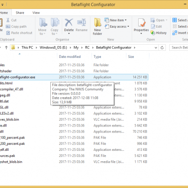This screenshot has width=188, height=188.
Task: Select the elf.dll file
Action: [4, 149]
